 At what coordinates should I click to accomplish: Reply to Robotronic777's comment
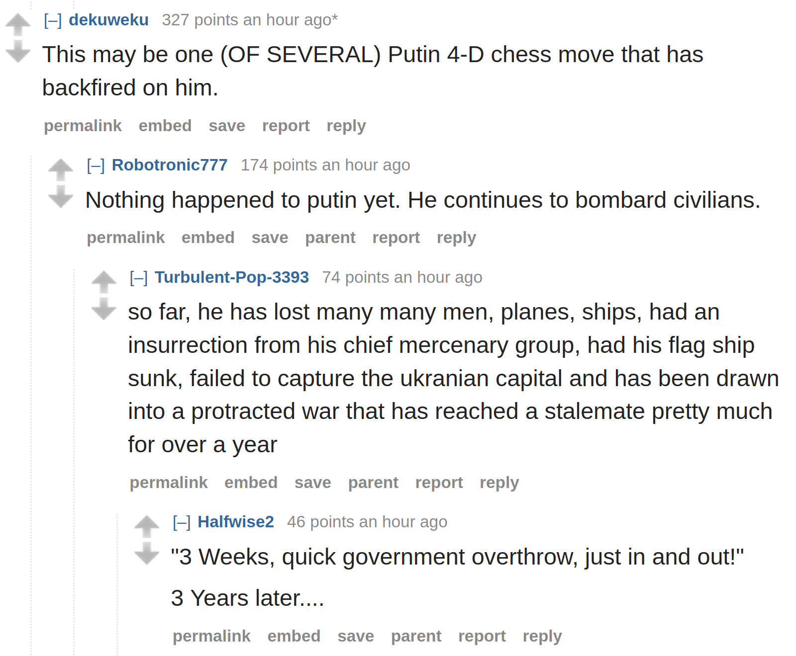click(456, 238)
